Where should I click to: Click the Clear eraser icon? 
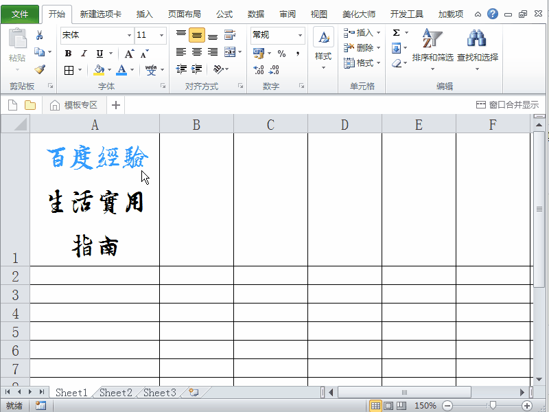click(397, 63)
